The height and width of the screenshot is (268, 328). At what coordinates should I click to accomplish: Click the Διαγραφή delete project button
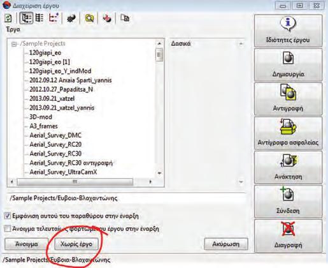pyautogui.click(x=288, y=235)
